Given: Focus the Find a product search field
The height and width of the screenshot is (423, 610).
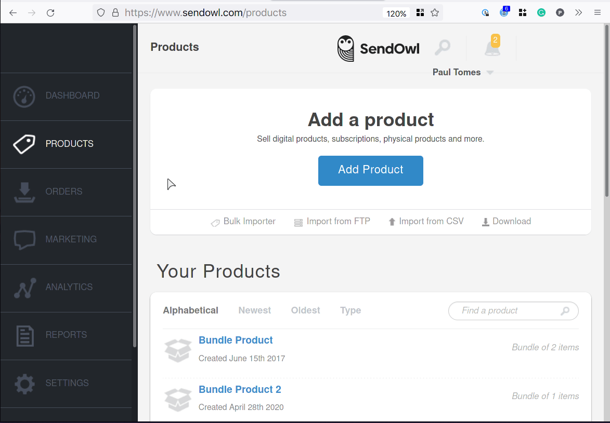Looking at the screenshot, I should click(x=513, y=311).
